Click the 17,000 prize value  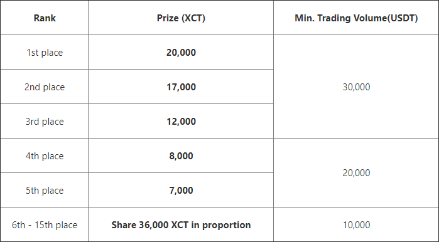[x=181, y=87]
